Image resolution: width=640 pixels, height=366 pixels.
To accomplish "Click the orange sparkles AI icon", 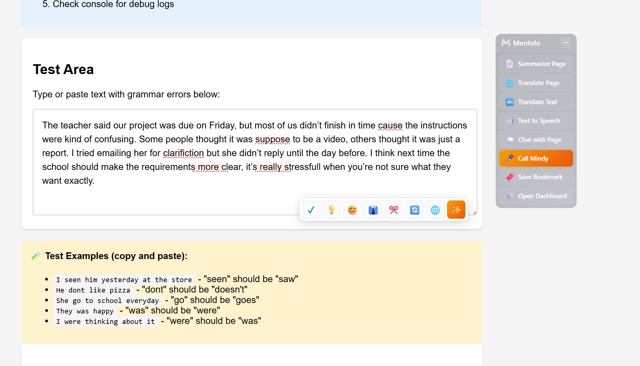I will pyautogui.click(x=456, y=210).
